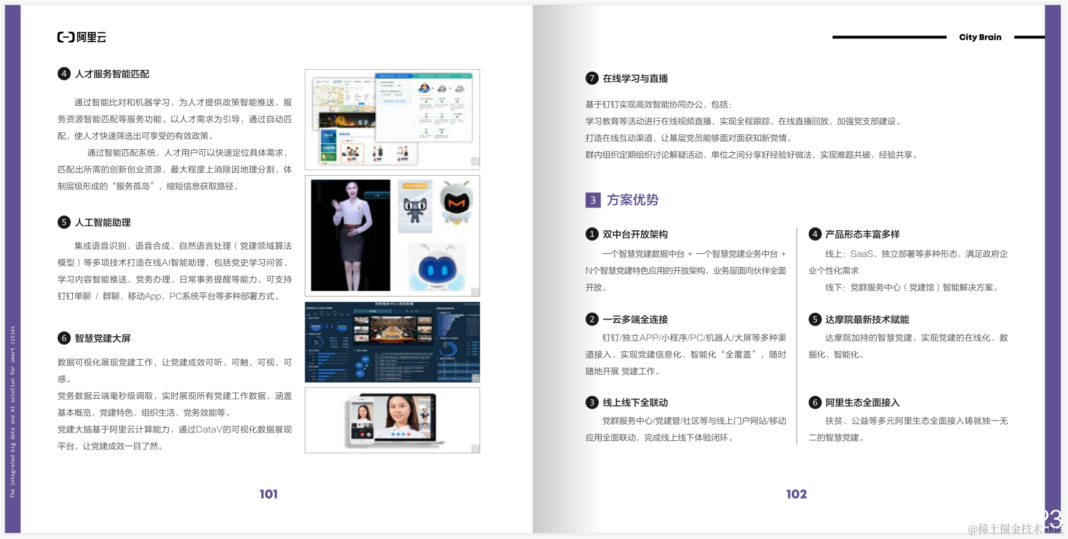Click the purple section title 方案优势
The width and height of the screenshot is (1068, 539).
(x=632, y=200)
